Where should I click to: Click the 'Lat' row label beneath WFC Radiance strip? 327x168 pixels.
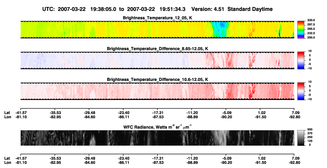pyautogui.click(x=7, y=158)
